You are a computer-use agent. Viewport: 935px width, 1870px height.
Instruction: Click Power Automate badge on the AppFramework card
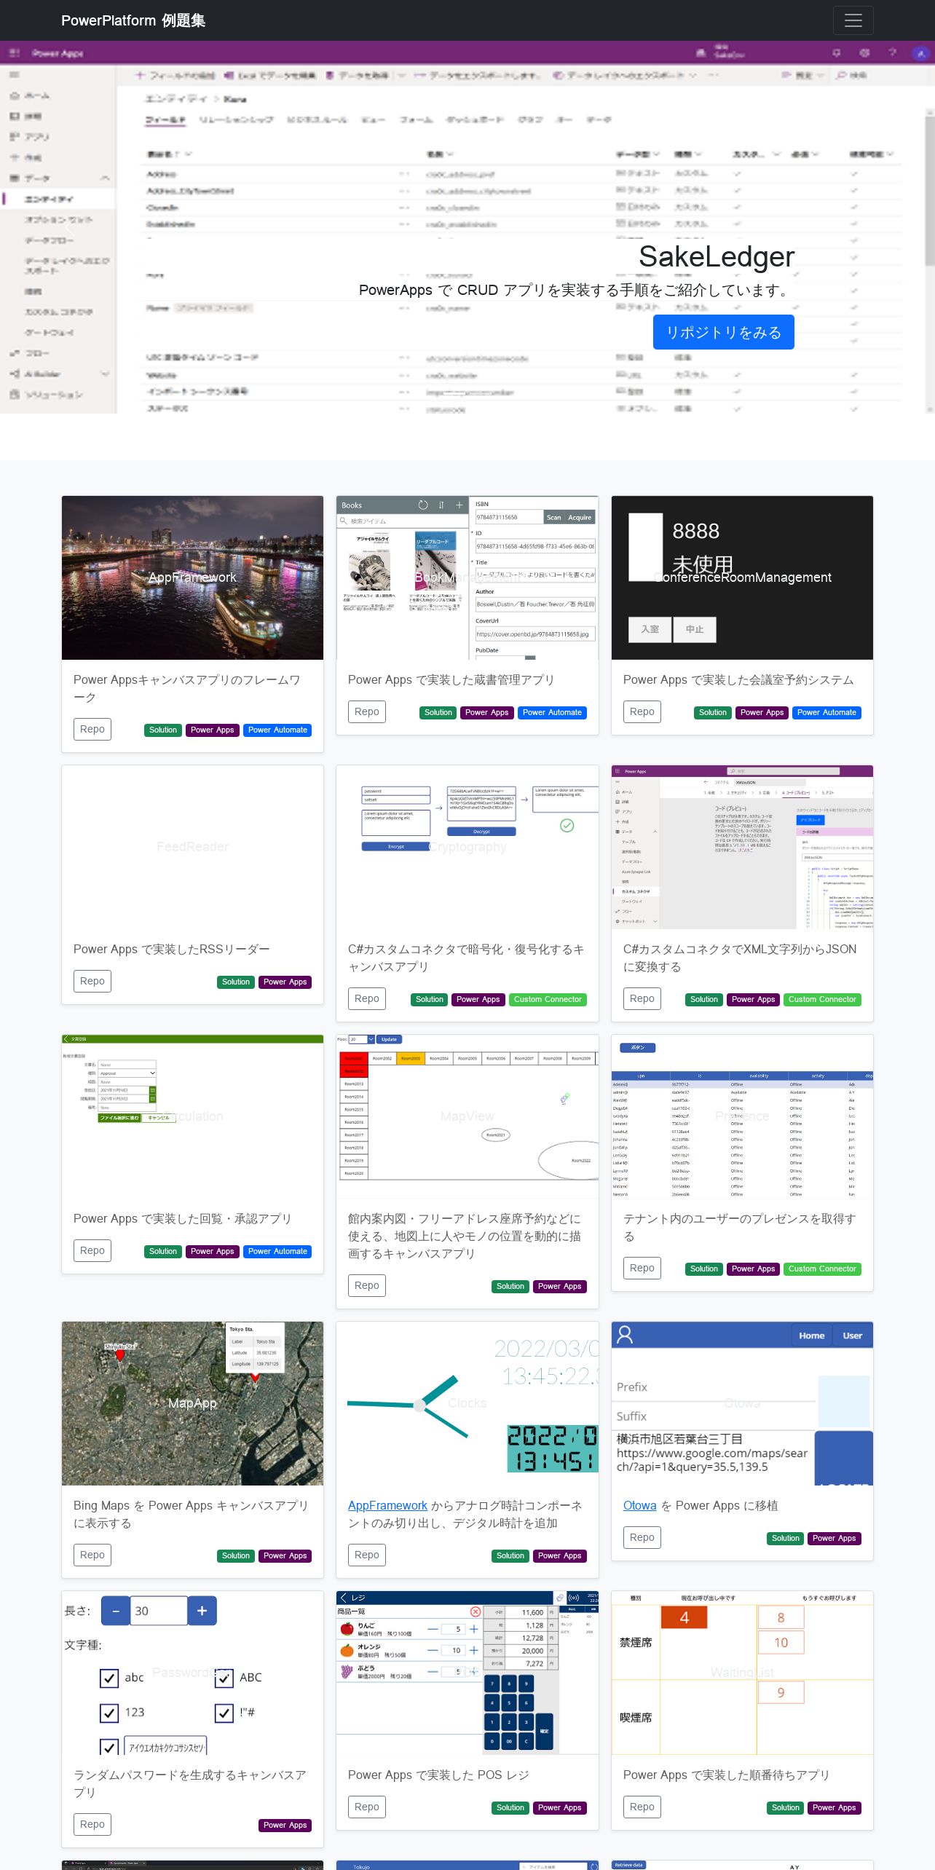(x=277, y=730)
